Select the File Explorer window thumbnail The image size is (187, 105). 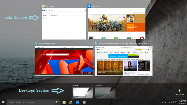point(64,24)
